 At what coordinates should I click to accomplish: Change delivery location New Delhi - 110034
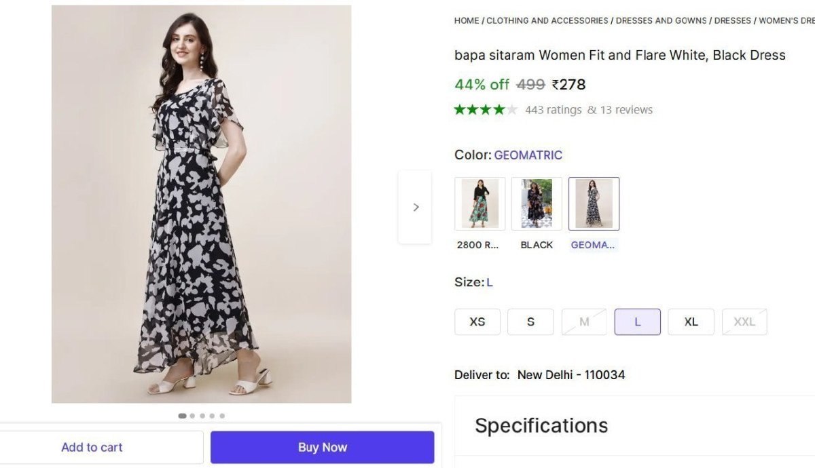pos(570,375)
